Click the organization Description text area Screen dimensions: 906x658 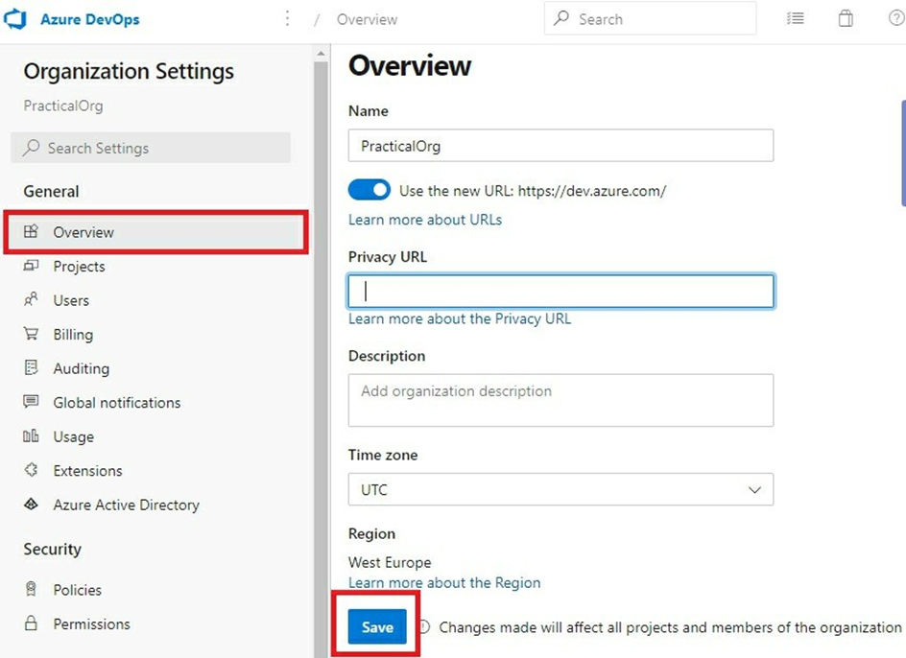pos(560,400)
